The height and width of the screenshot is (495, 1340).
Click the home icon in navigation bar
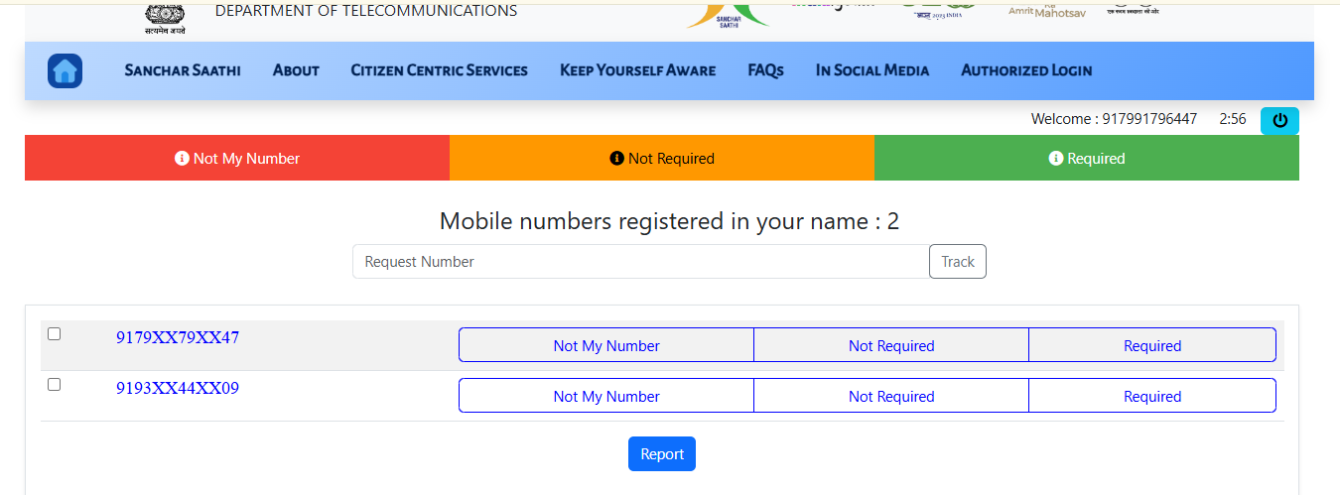click(x=65, y=70)
